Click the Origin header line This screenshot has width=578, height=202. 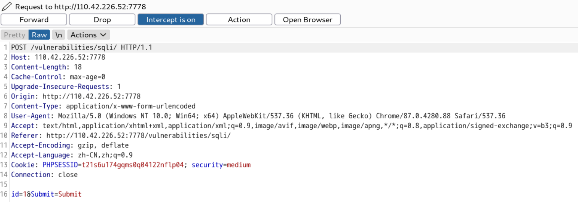76,97
